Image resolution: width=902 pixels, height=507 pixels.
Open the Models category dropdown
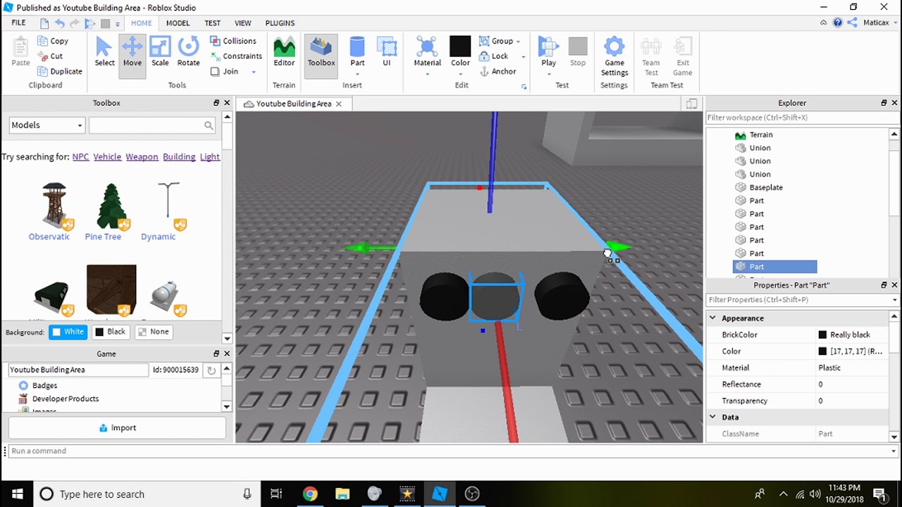[x=47, y=125]
